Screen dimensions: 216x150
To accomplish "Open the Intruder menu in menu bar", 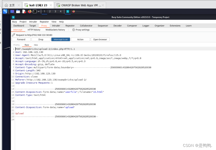I will (x=33, y=22).
